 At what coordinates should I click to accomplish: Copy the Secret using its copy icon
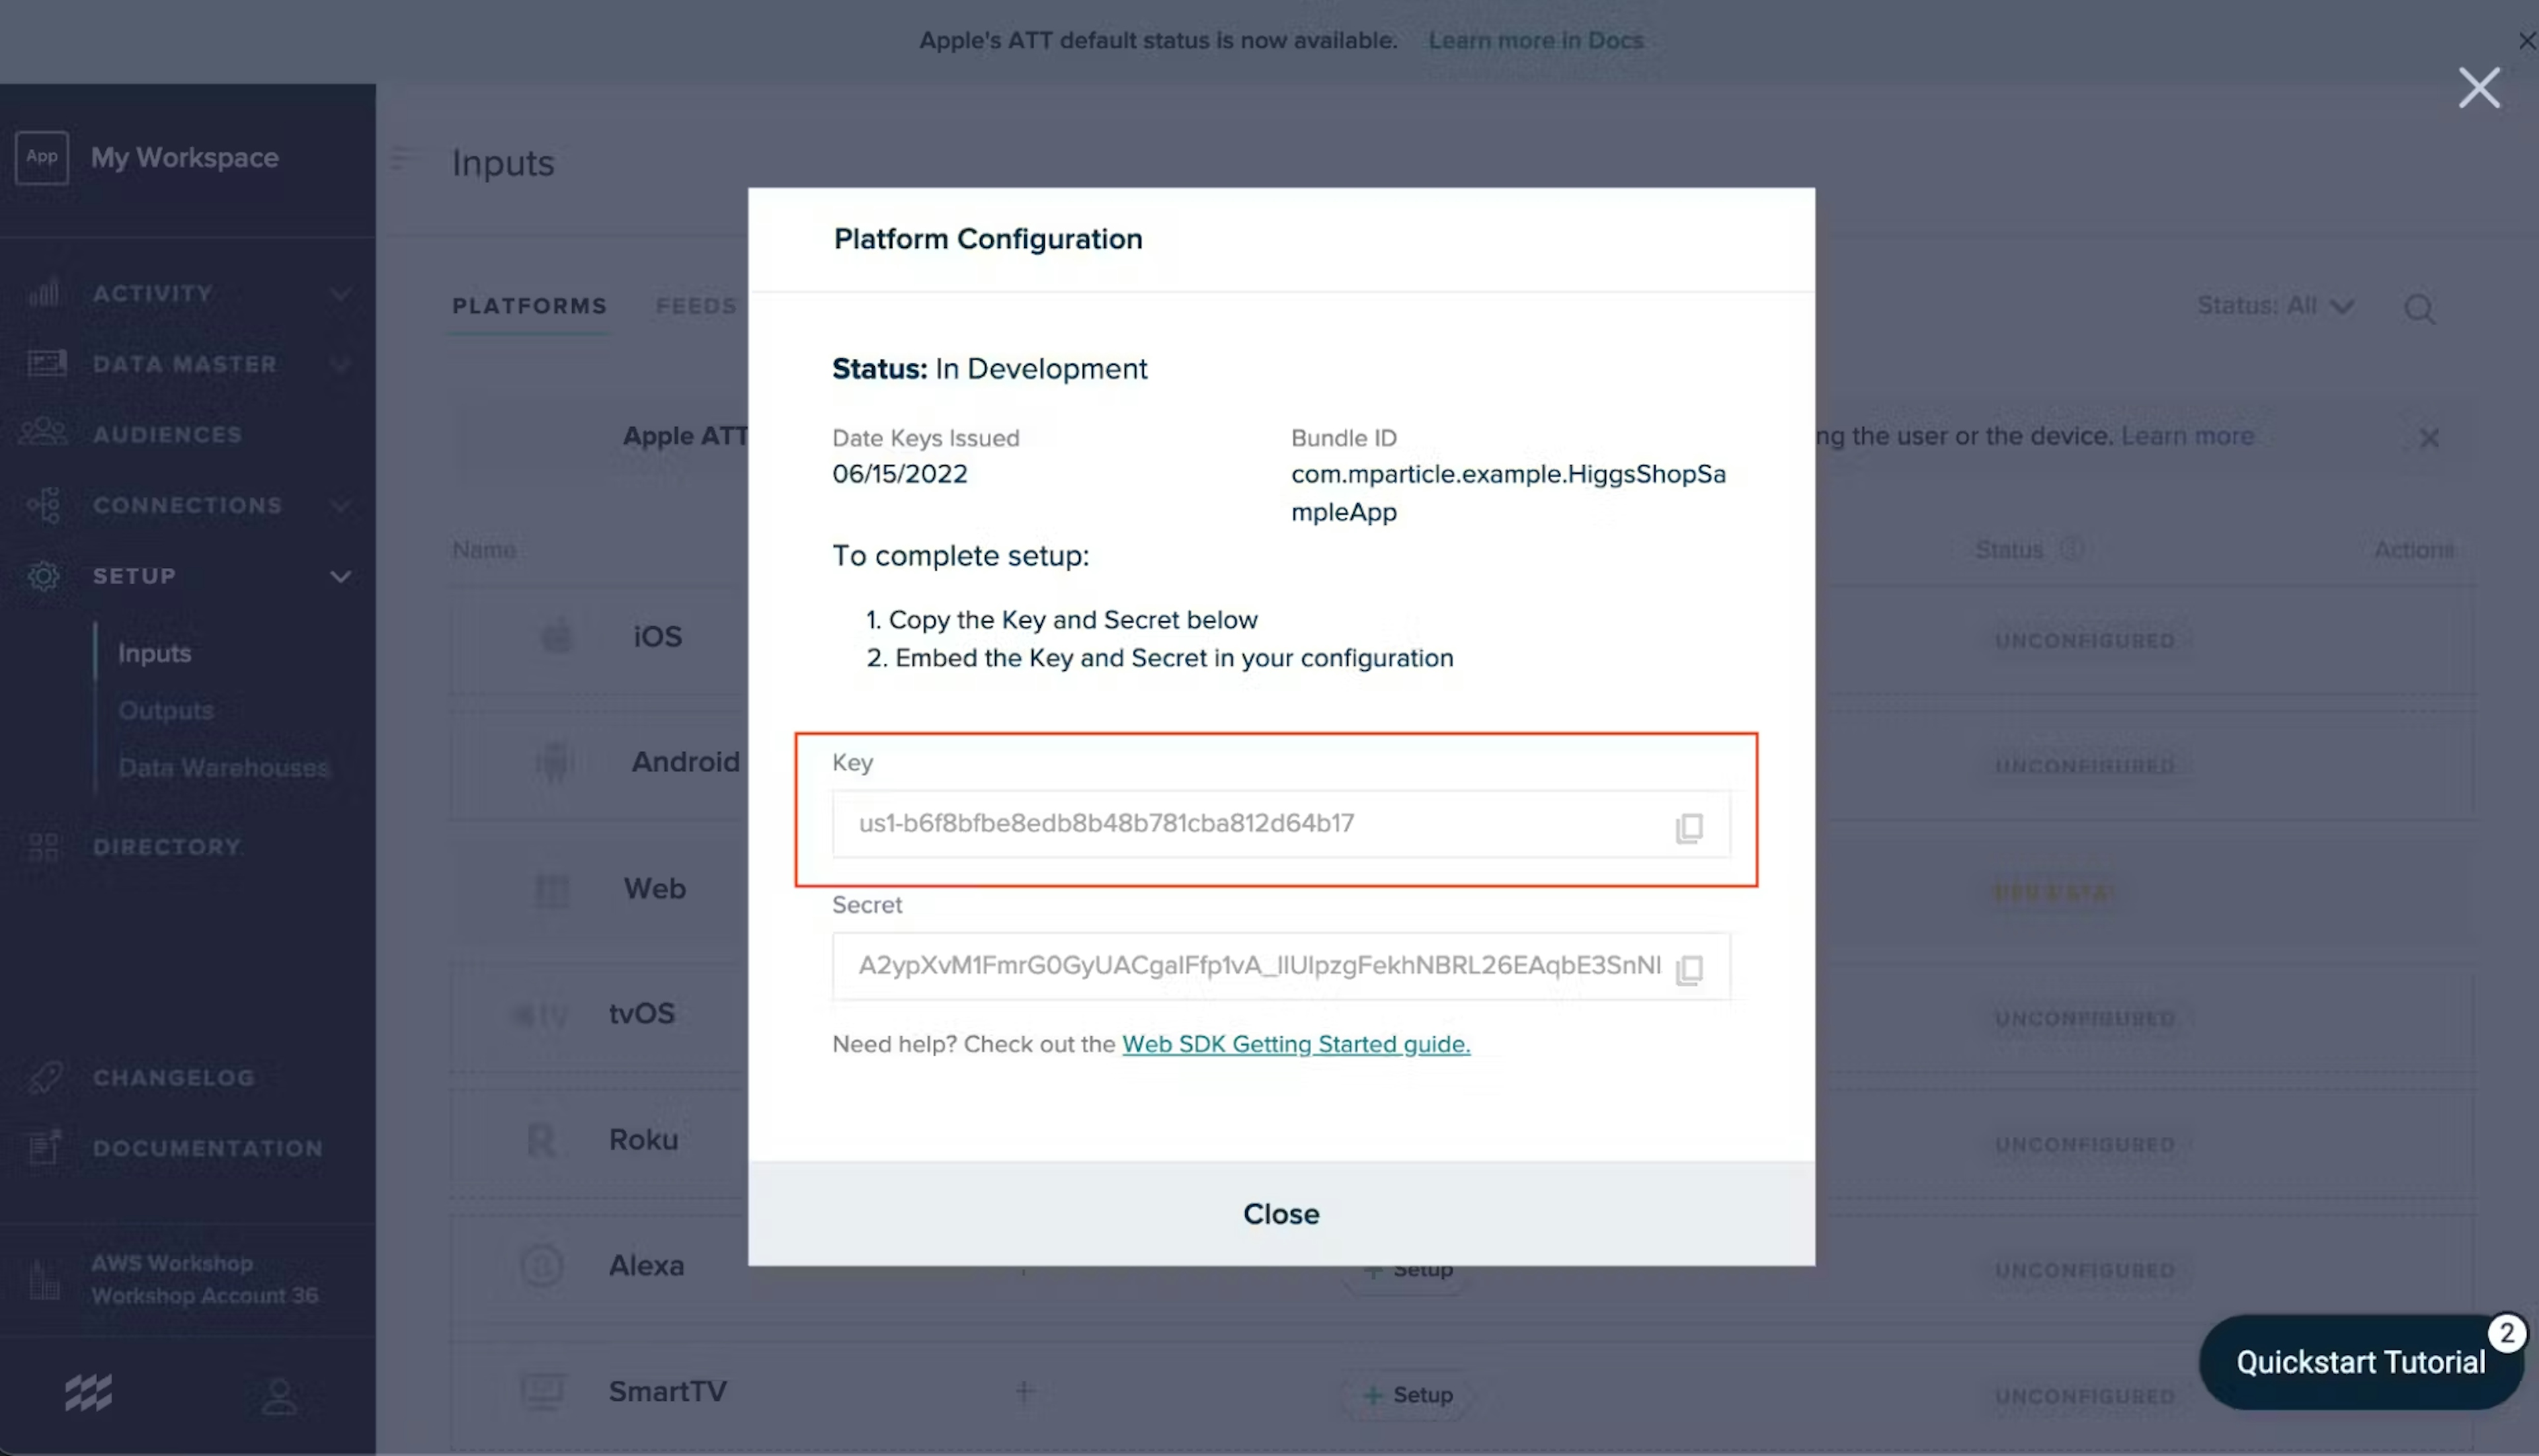point(1689,968)
